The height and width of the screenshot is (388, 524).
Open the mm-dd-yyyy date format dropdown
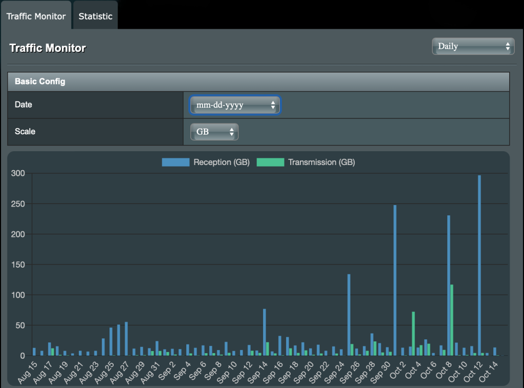(235, 105)
